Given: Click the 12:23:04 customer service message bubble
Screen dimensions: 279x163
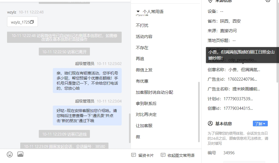Looking at the screenshot, I should [87, 116].
